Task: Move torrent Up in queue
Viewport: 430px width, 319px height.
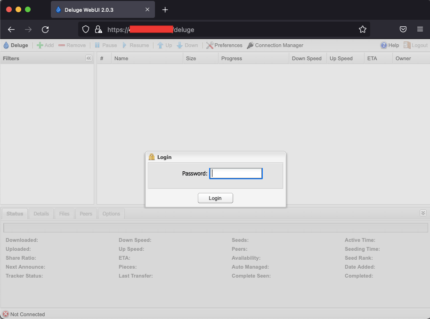Action: (165, 45)
